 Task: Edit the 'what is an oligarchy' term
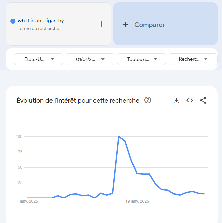[x=41, y=21]
